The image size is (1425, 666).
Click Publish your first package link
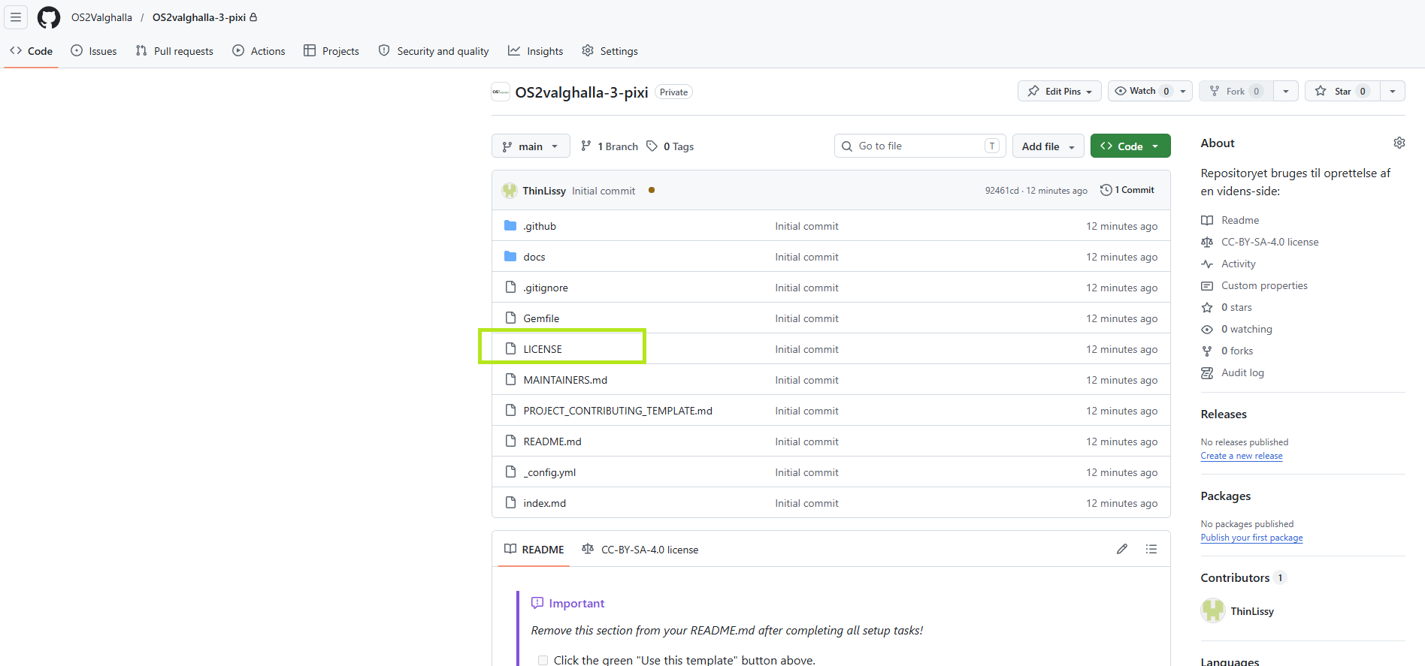coord(1252,538)
